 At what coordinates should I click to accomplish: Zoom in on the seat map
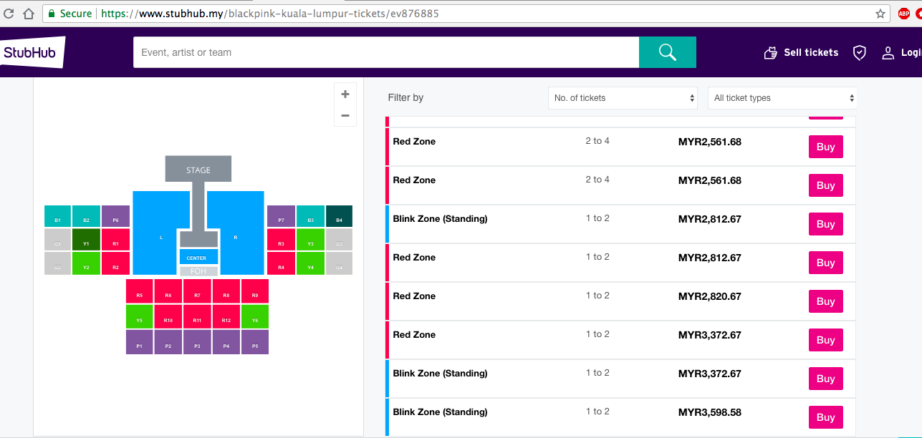345,94
